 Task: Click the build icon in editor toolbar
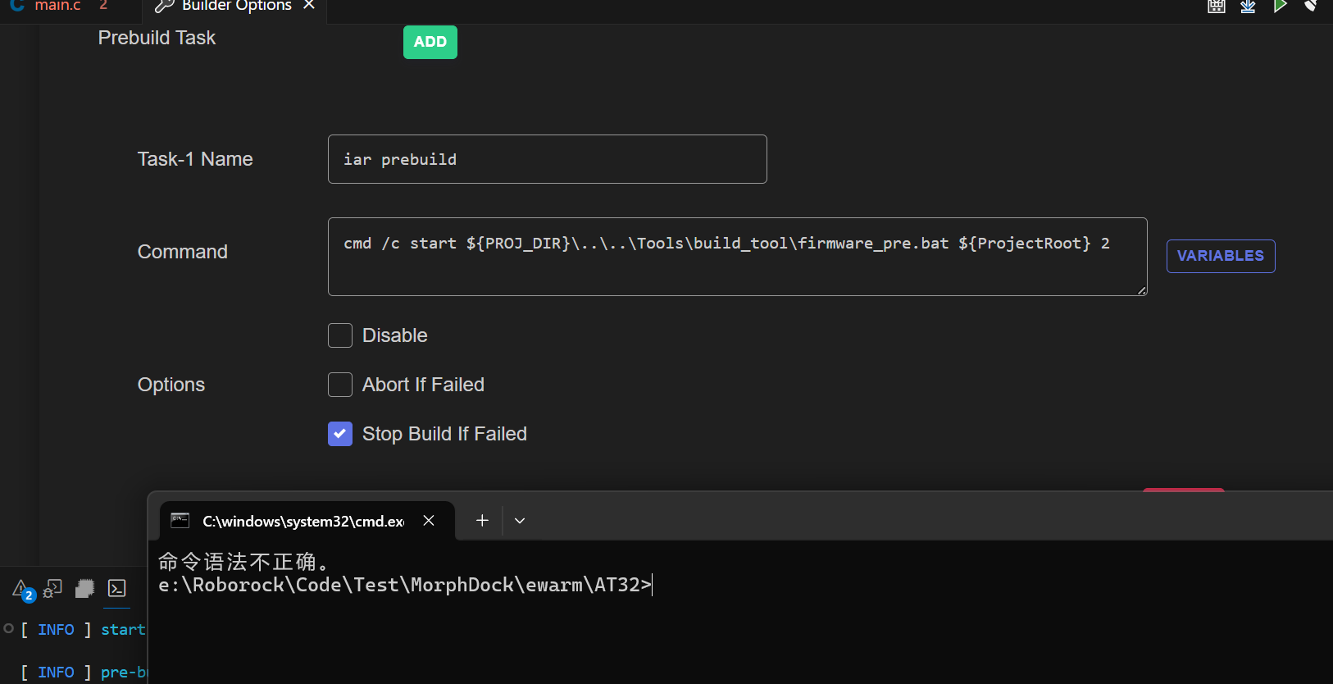pos(1217,7)
